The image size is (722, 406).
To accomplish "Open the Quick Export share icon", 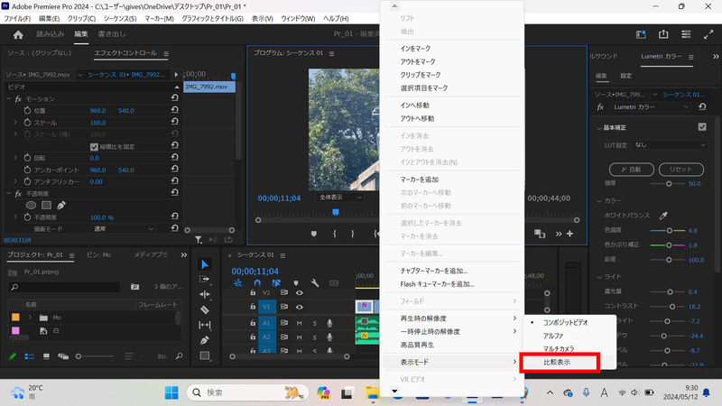I will point(663,34).
